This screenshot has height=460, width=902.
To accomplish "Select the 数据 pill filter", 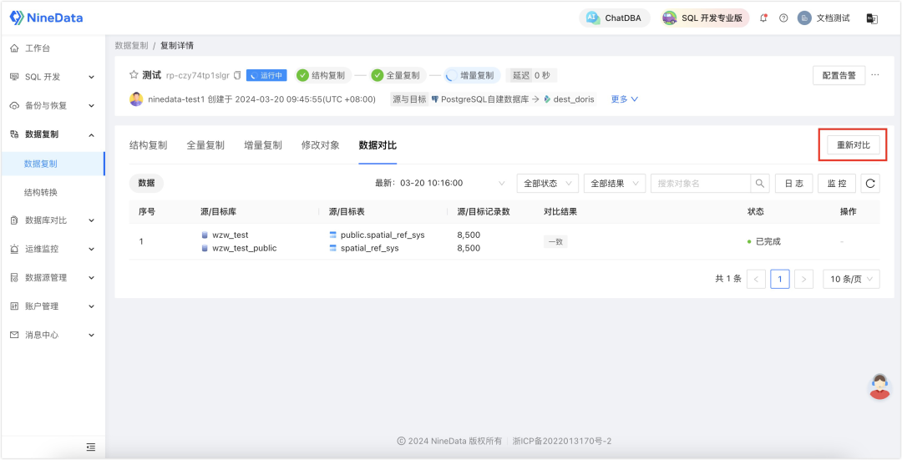I will pyautogui.click(x=147, y=184).
